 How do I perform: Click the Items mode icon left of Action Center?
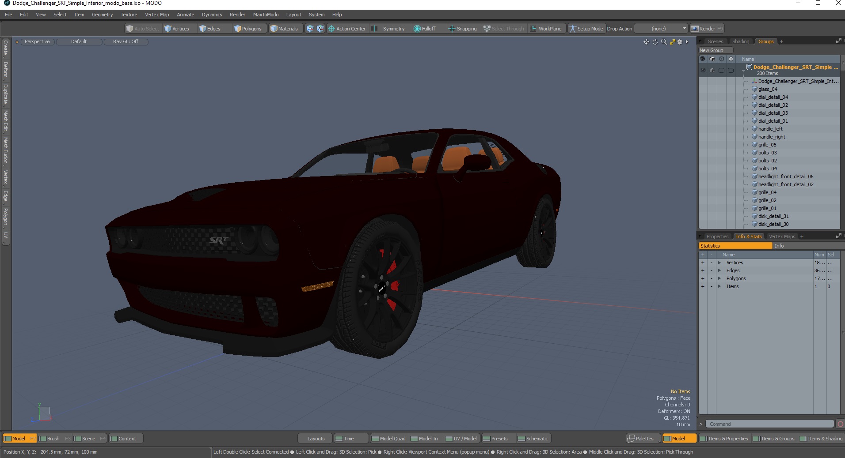310,29
